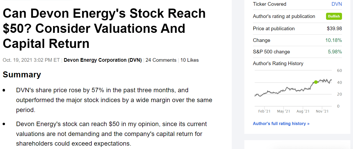This screenshot has width=353, height=149.
Task: Click the $39.98 price at publication value
Action: click(334, 29)
